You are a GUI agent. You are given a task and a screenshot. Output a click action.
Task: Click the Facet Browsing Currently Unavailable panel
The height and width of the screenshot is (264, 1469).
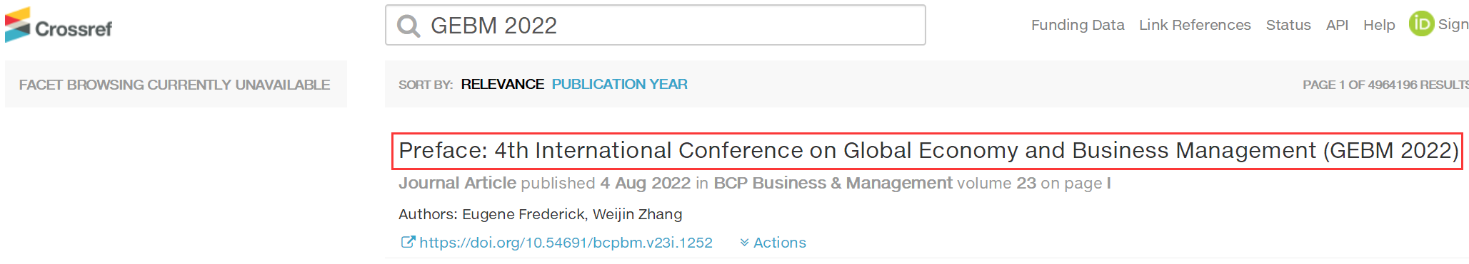click(176, 84)
